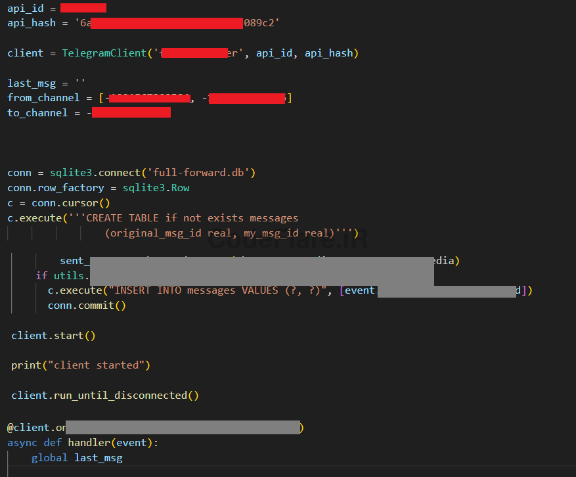576x477 pixels.
Task: Click the empty string assigned to last_msg
Action: [80, 83]
